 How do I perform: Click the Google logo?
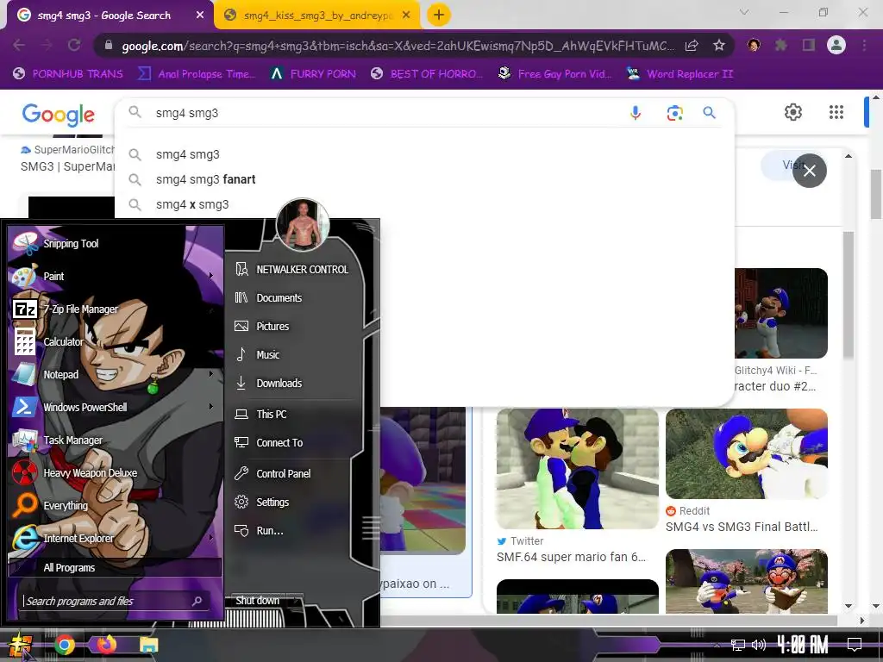click(58, 115)
